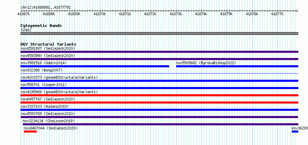Click the 12q12 band label
The image size is (308, 145).
tap(26, 30)
